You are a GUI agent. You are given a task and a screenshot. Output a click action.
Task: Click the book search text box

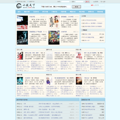tap(56, 7)
